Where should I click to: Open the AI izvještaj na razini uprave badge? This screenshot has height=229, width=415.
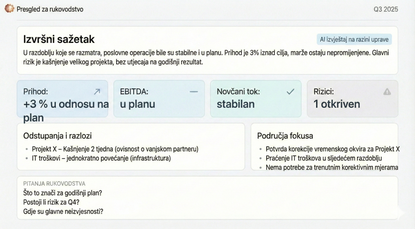[354, 39]
